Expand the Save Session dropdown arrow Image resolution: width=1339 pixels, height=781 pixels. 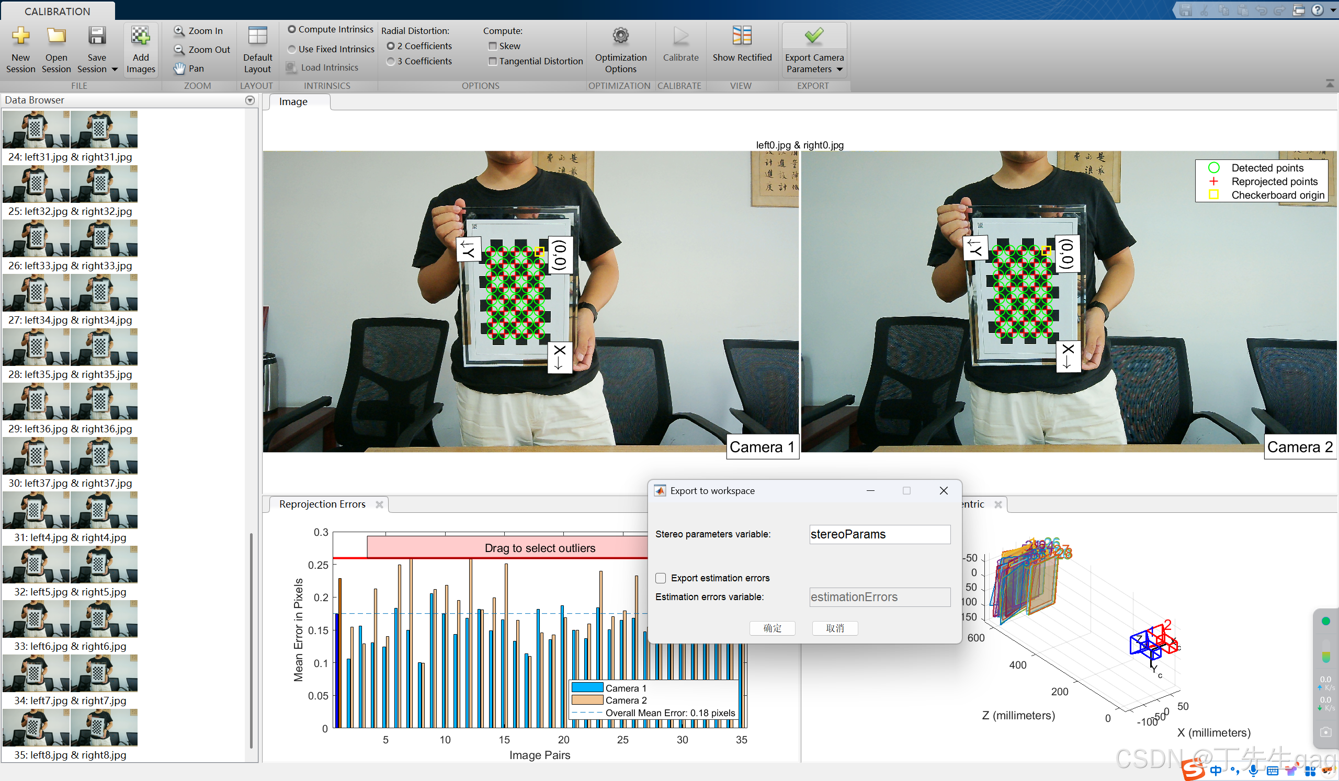114,70
